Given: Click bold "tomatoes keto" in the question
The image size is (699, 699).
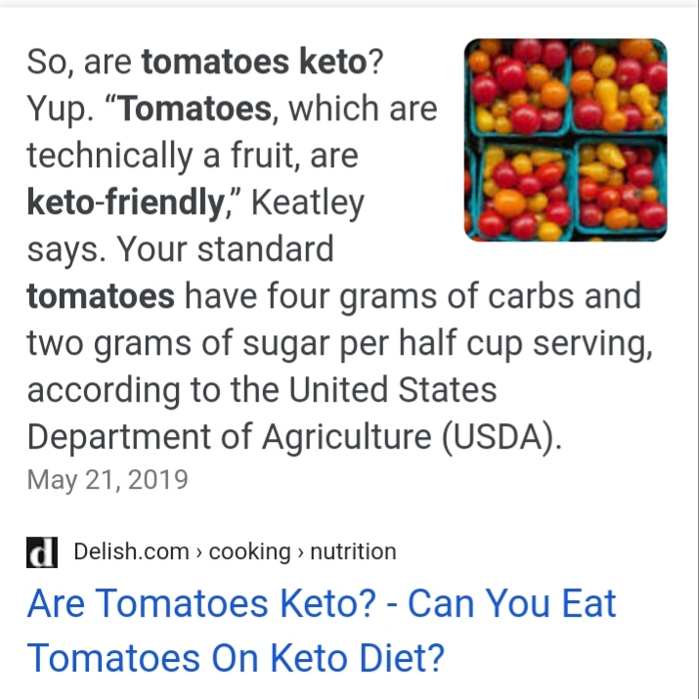Looking at the screenshot, I should coord(254,64).
